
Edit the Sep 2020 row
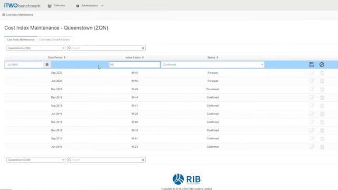312,73
